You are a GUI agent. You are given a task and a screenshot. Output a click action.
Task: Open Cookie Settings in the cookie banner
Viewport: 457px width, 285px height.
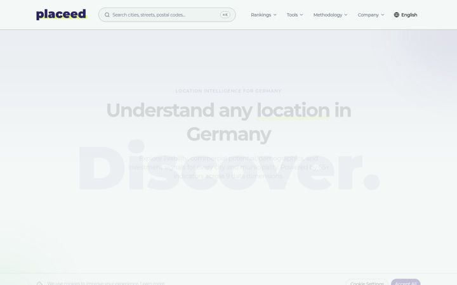click(x=367, y=282)
